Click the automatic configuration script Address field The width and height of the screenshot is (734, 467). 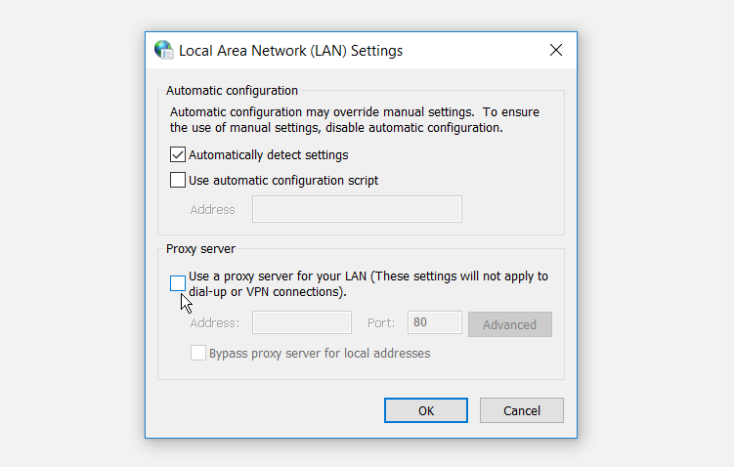coord(357,209)
